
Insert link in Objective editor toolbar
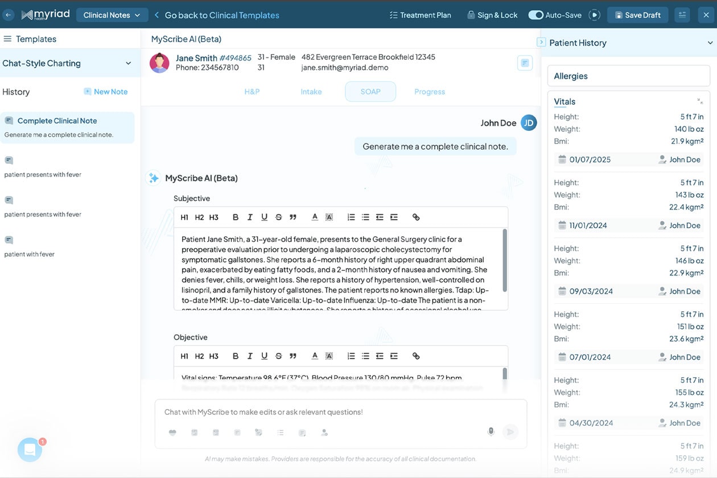coord(416,356)
